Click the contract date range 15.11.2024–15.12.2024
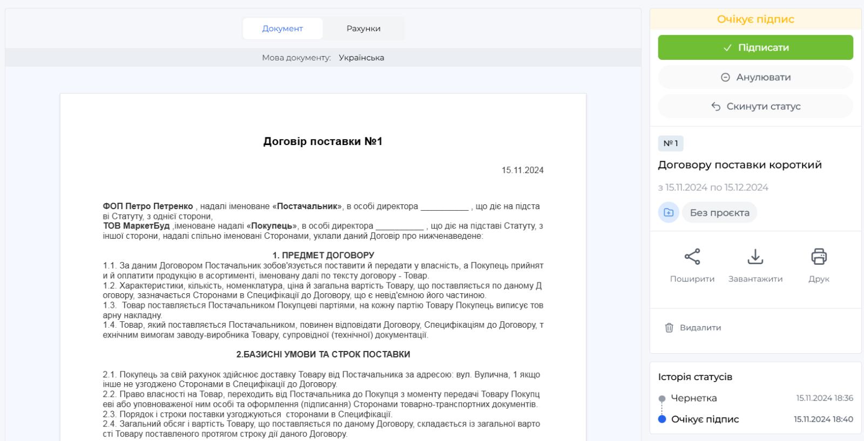Screen dimensions: 864x441 click(713, 188)
